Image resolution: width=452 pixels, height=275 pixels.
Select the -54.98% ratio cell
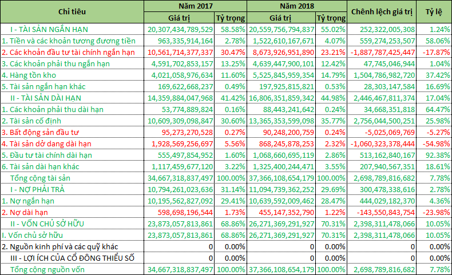point(433,144)
